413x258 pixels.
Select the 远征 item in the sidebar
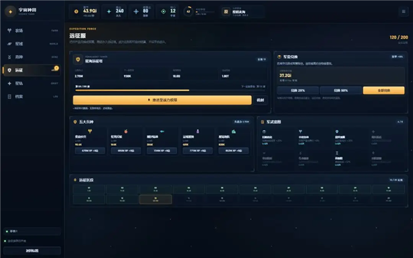coord(32,70)
